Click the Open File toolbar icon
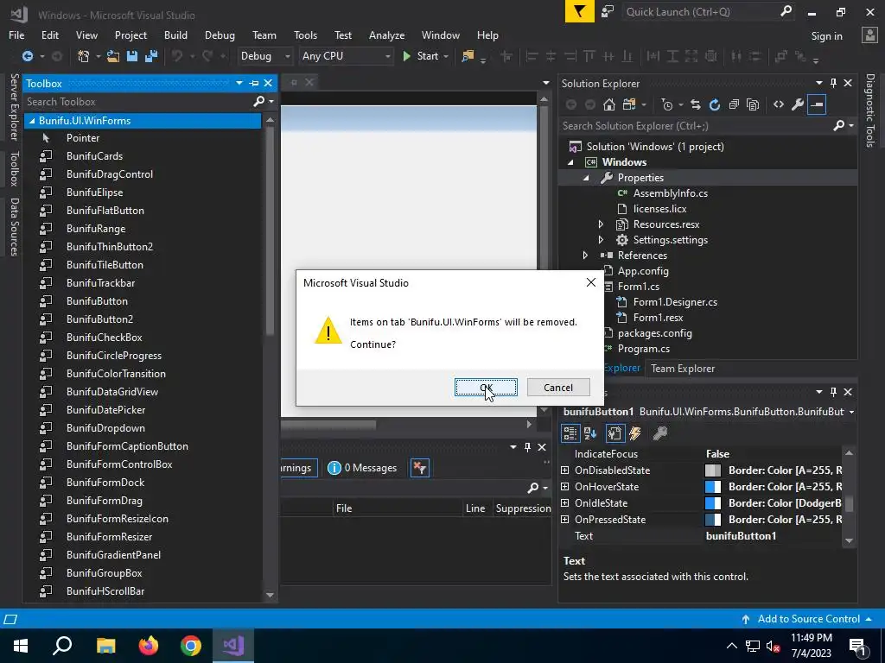This screenshot has width=885, height=663. (113, 56)
